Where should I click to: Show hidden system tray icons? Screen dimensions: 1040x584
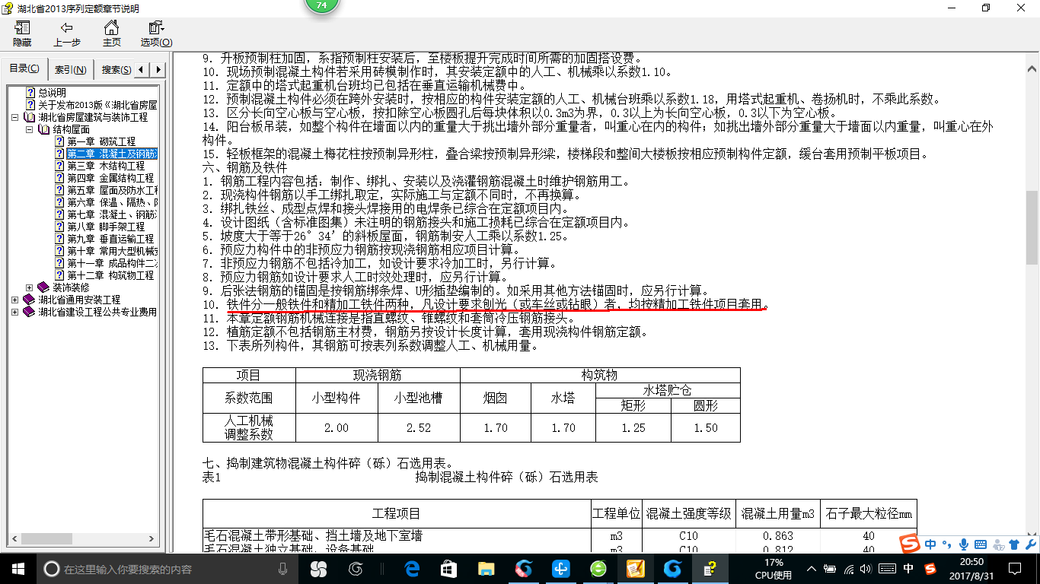click(812, 569)
